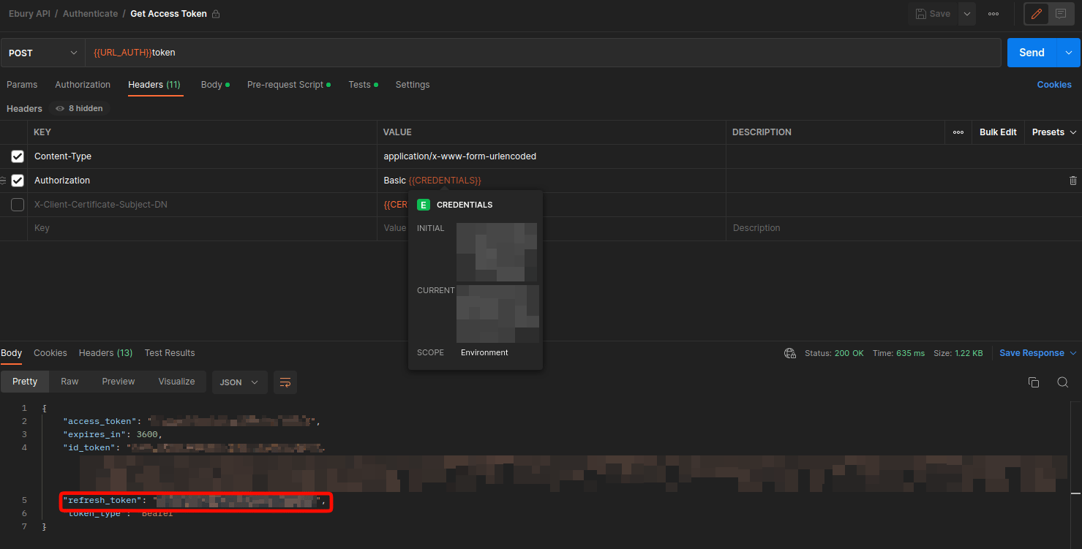Uncheck the Authorization header checkbox
Image resolution: width=1082 pixels, height=549 pixels.
click(18, 181)
